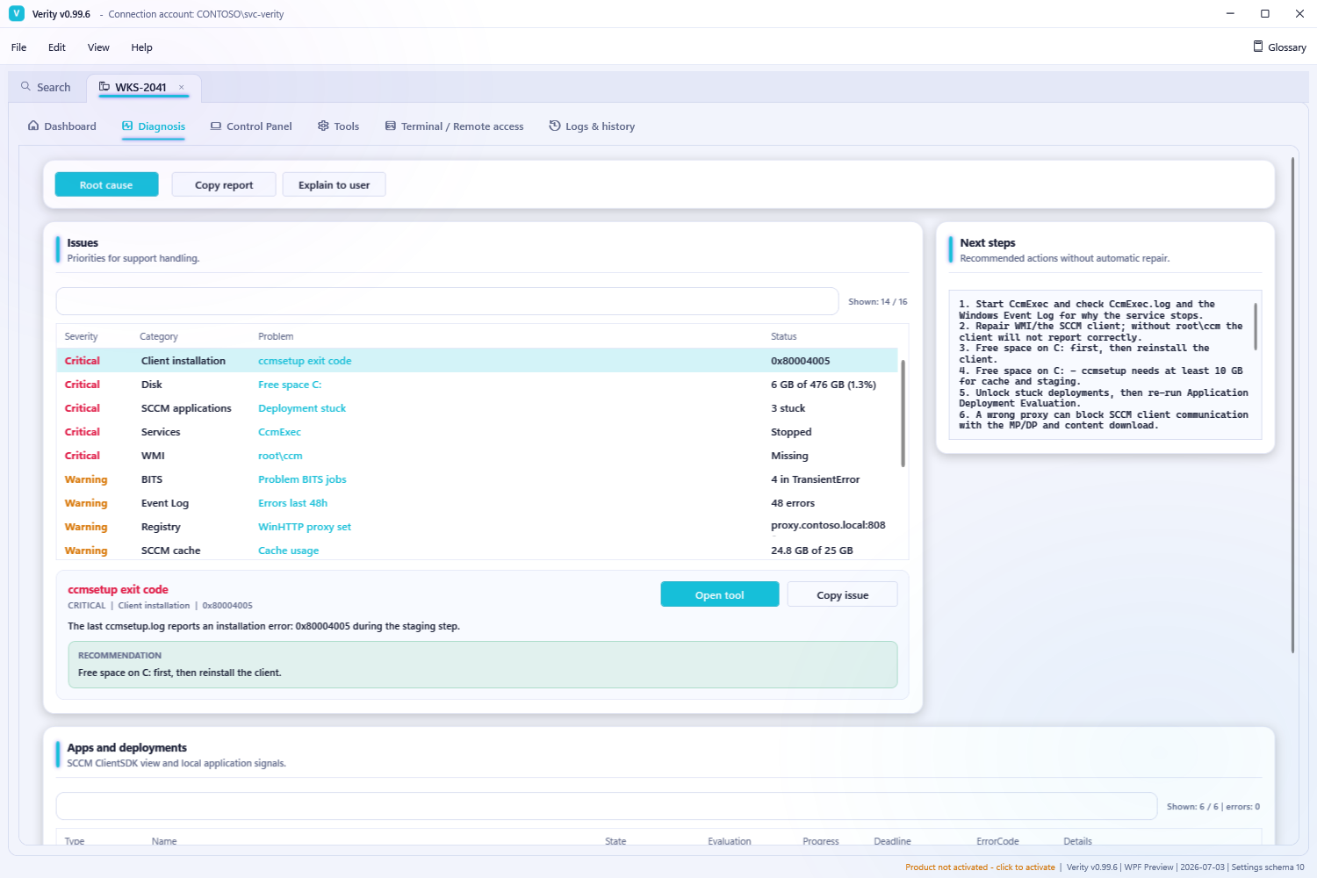Viewport: 1317px width, 878px height.
Task: Click the WKS-2041 tab computer icon
Action: pyautogui.click(x=104, y=87)
